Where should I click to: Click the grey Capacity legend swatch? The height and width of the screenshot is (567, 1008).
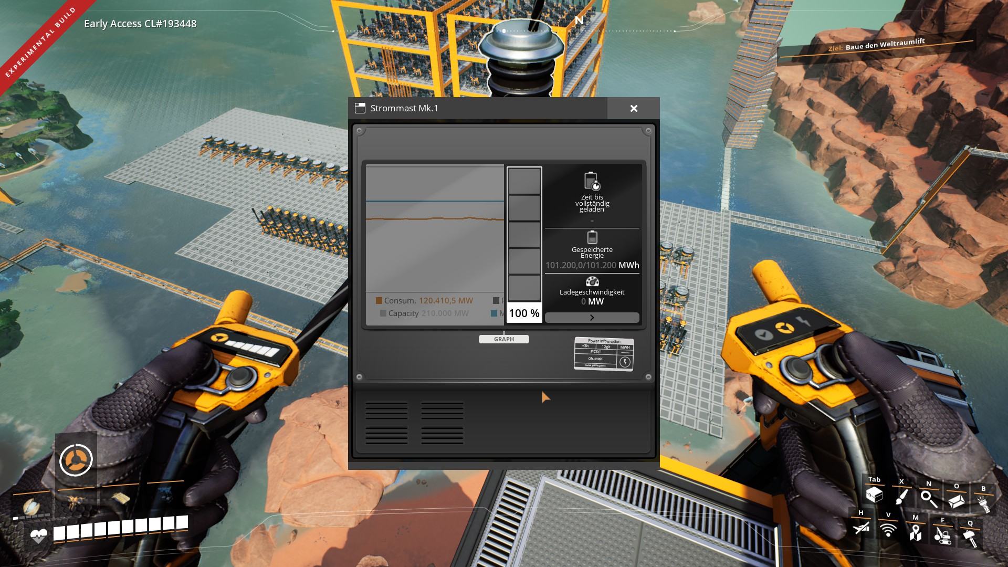tap(383, 313)
